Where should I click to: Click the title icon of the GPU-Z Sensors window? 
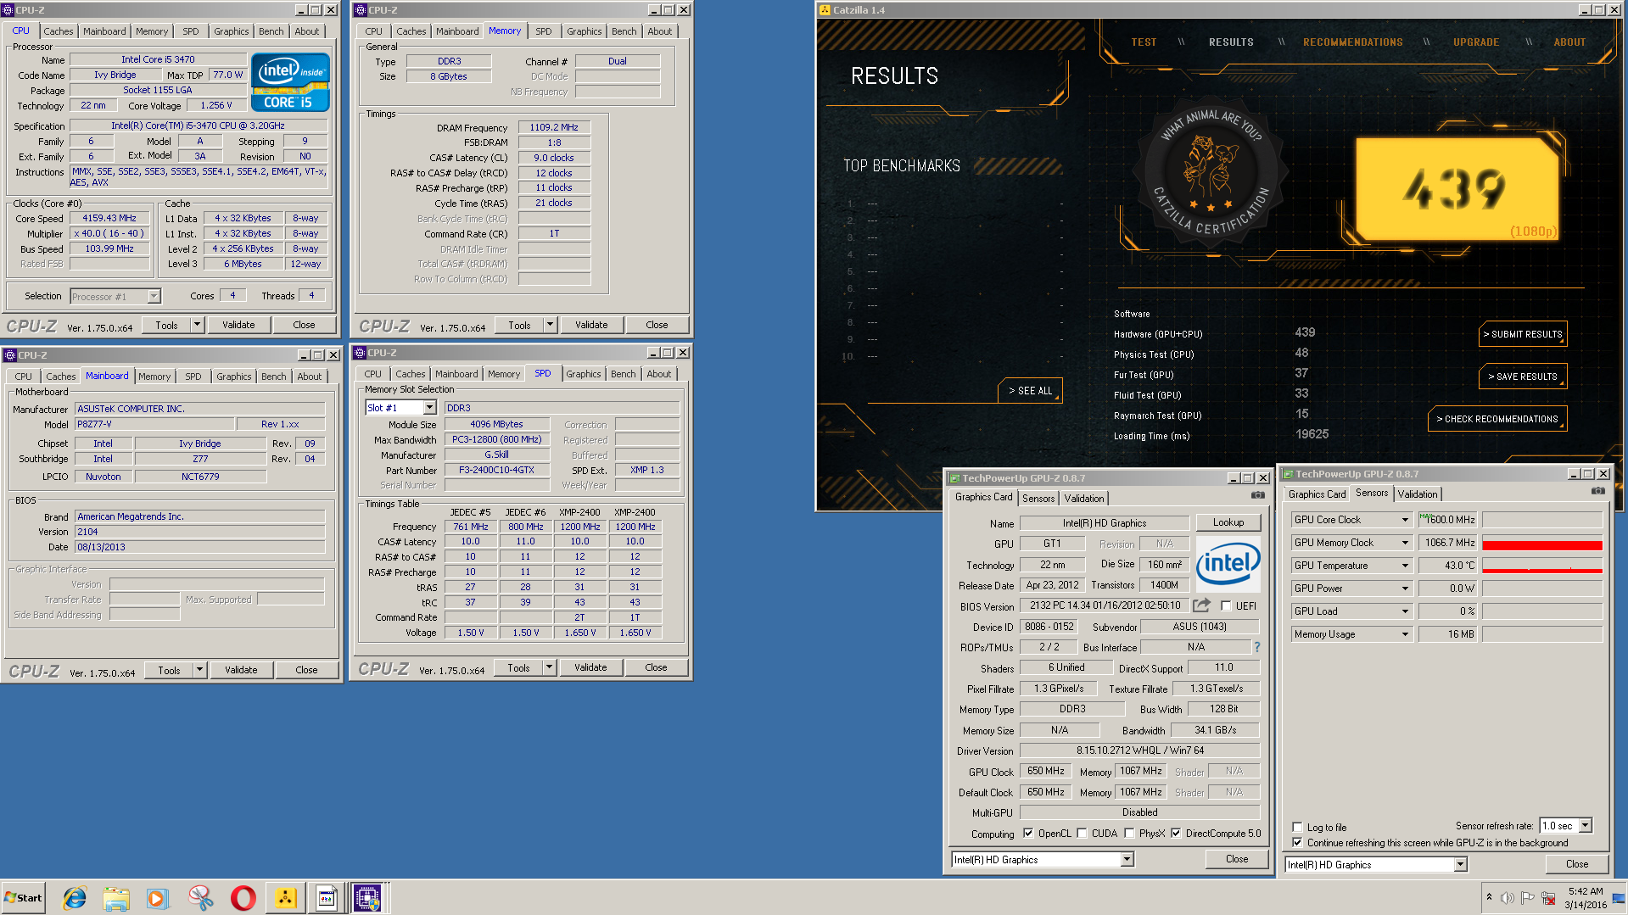pyautogui.click(x=1288, y=474)
